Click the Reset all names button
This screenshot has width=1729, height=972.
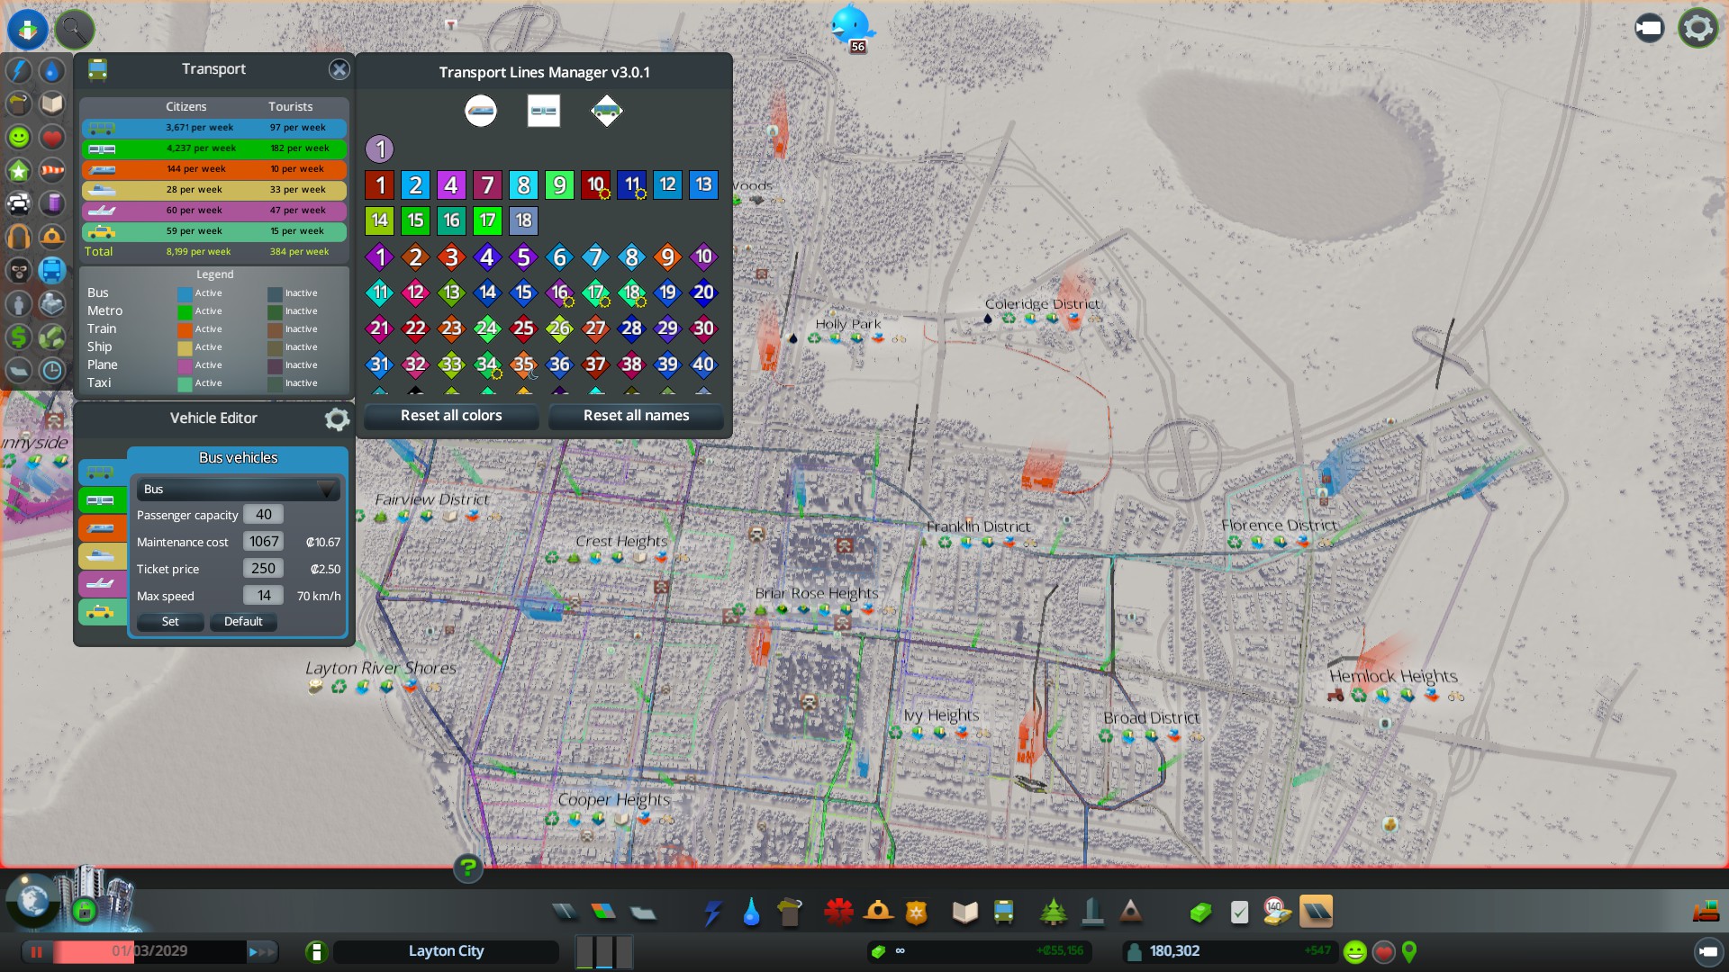click(636, 416)
